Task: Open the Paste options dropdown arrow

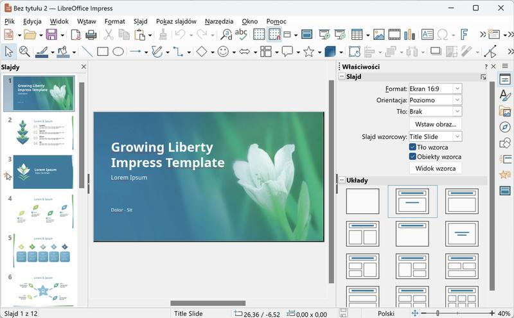Action: (x=150, y=35)
